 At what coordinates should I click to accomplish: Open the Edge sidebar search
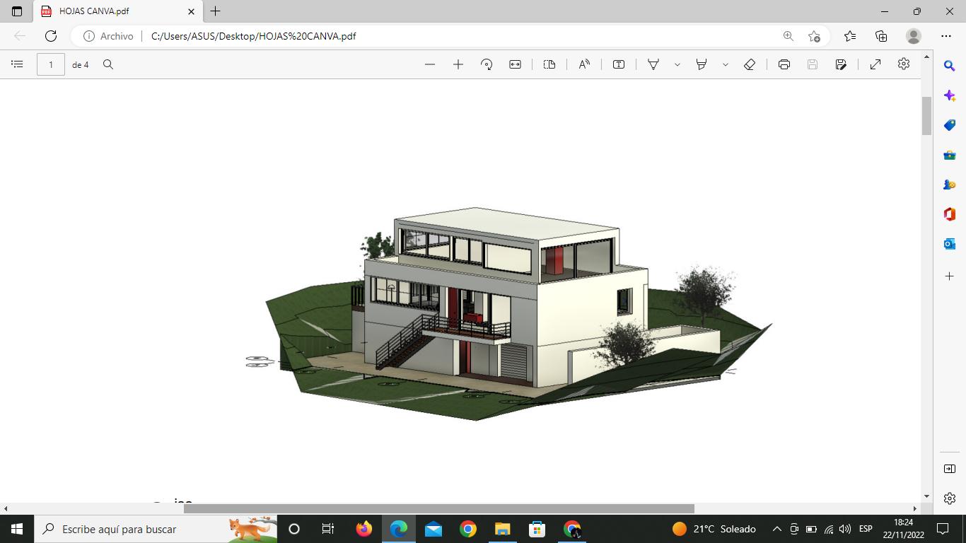pos(950,66)
